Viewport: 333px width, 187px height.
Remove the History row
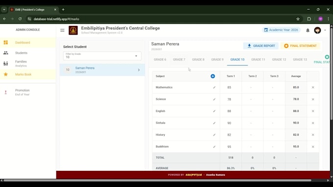coord(313,135)
